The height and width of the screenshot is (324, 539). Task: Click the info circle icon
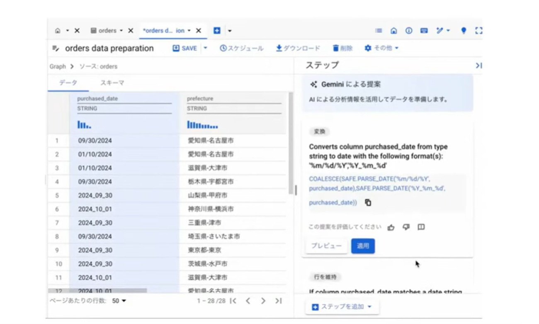point(409,31)
